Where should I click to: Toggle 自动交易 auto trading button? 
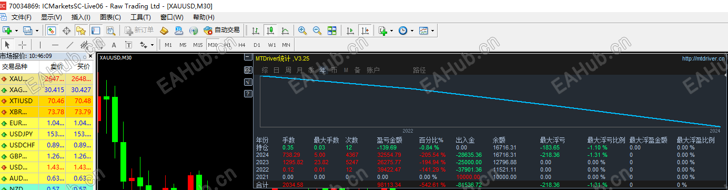click(x=221, y=30)
